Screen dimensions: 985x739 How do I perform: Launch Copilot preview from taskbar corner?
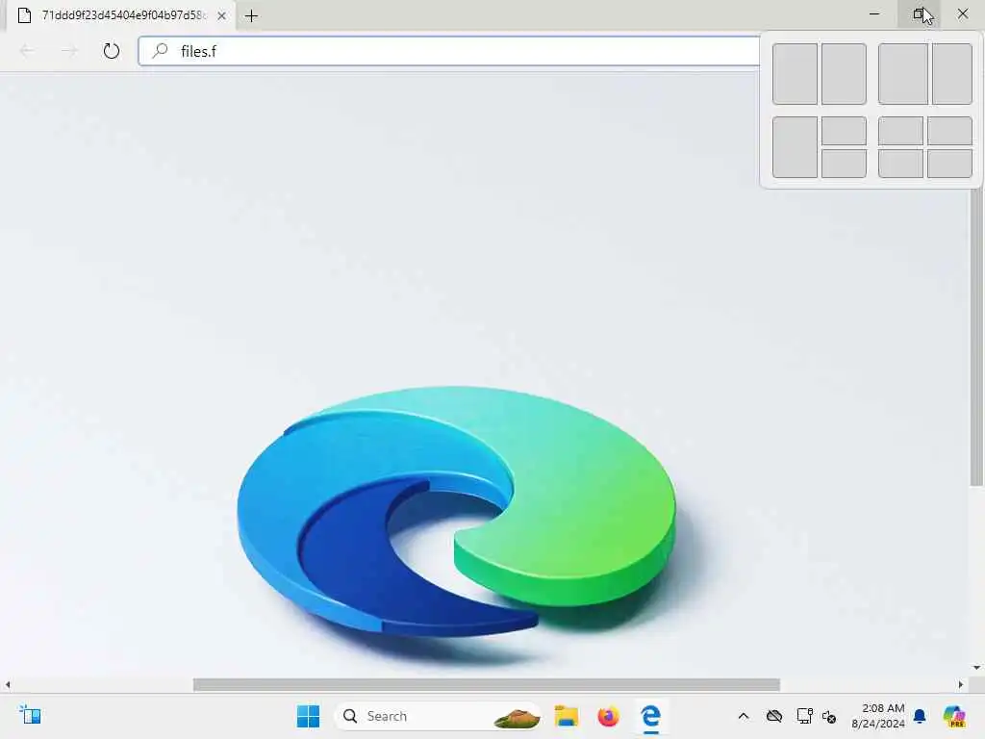coord(954,716)
